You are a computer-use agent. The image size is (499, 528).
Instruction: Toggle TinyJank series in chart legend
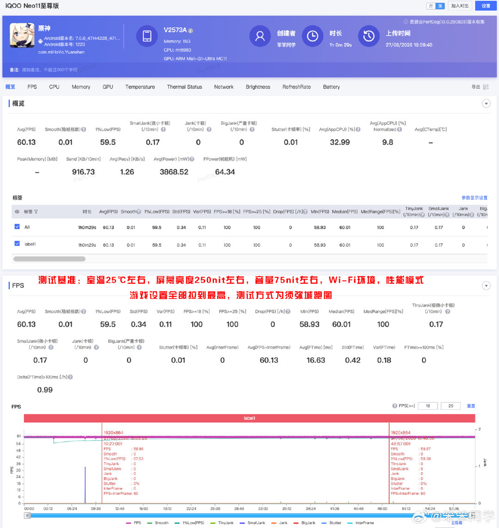point(222,523)
